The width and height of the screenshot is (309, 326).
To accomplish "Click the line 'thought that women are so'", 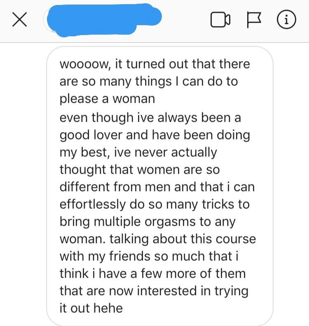I will click(140, 170).
